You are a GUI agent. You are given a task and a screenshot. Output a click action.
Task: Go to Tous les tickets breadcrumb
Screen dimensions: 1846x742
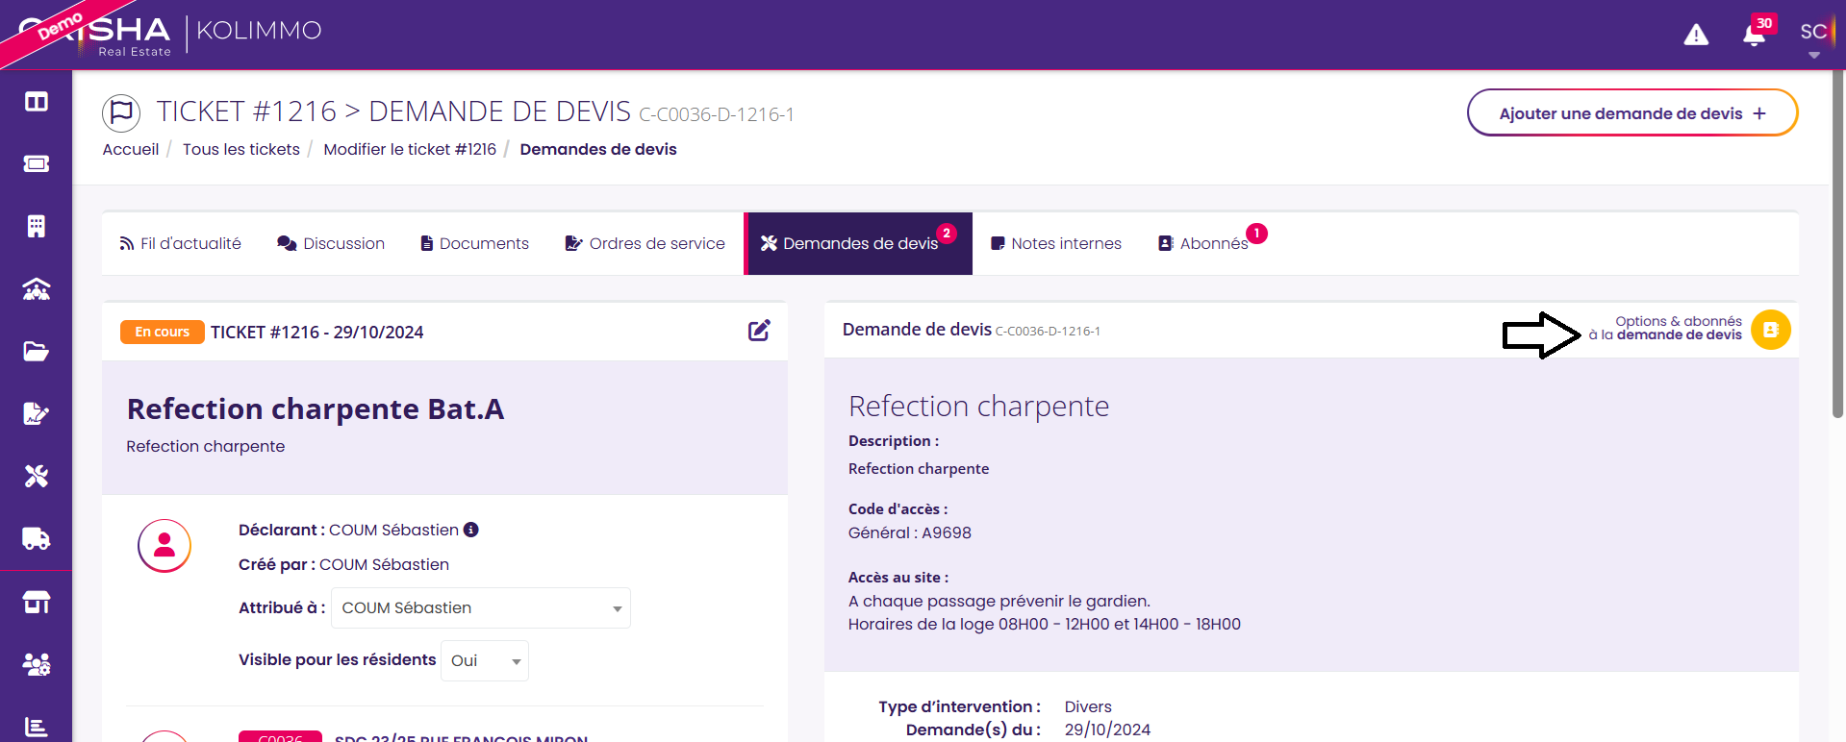tap(241, 149)
